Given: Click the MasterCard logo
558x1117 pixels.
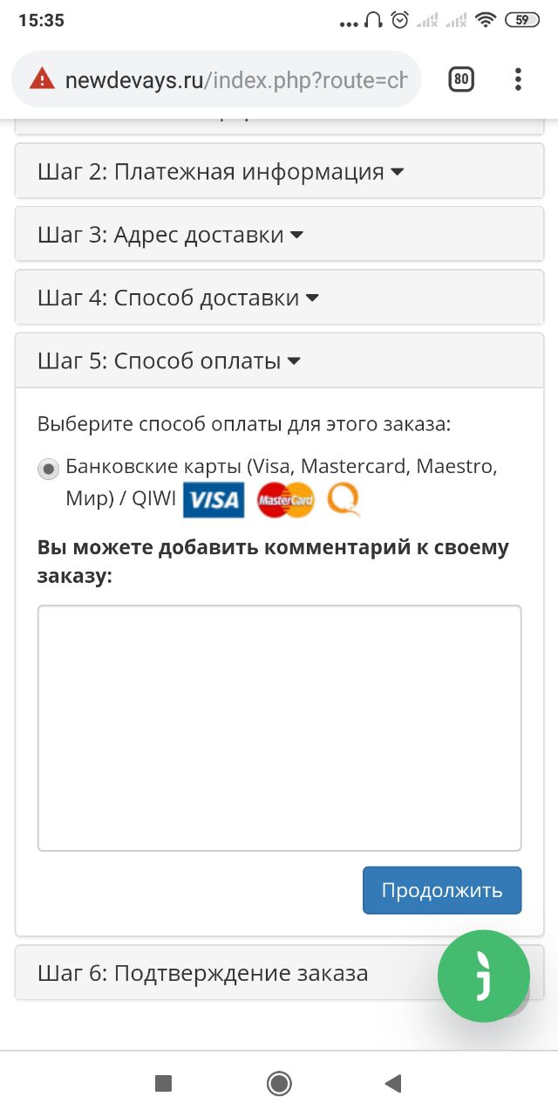Looking at the screenshot, I should pyautogui.click(x=286, y=500).
